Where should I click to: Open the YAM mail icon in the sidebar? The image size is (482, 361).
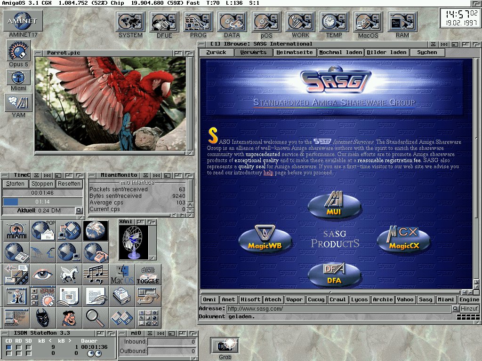(x=18, y=102)
